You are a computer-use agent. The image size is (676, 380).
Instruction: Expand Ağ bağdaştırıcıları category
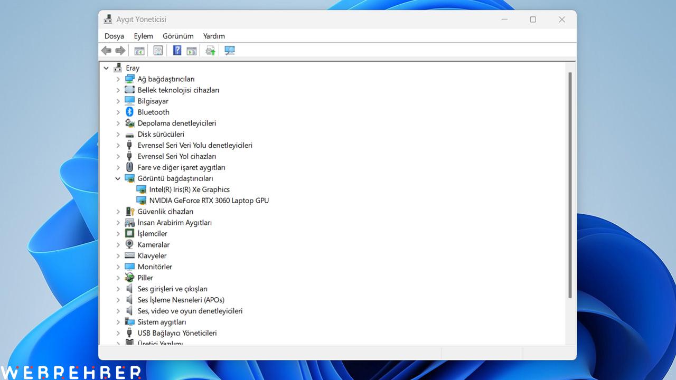coord(118,79)
